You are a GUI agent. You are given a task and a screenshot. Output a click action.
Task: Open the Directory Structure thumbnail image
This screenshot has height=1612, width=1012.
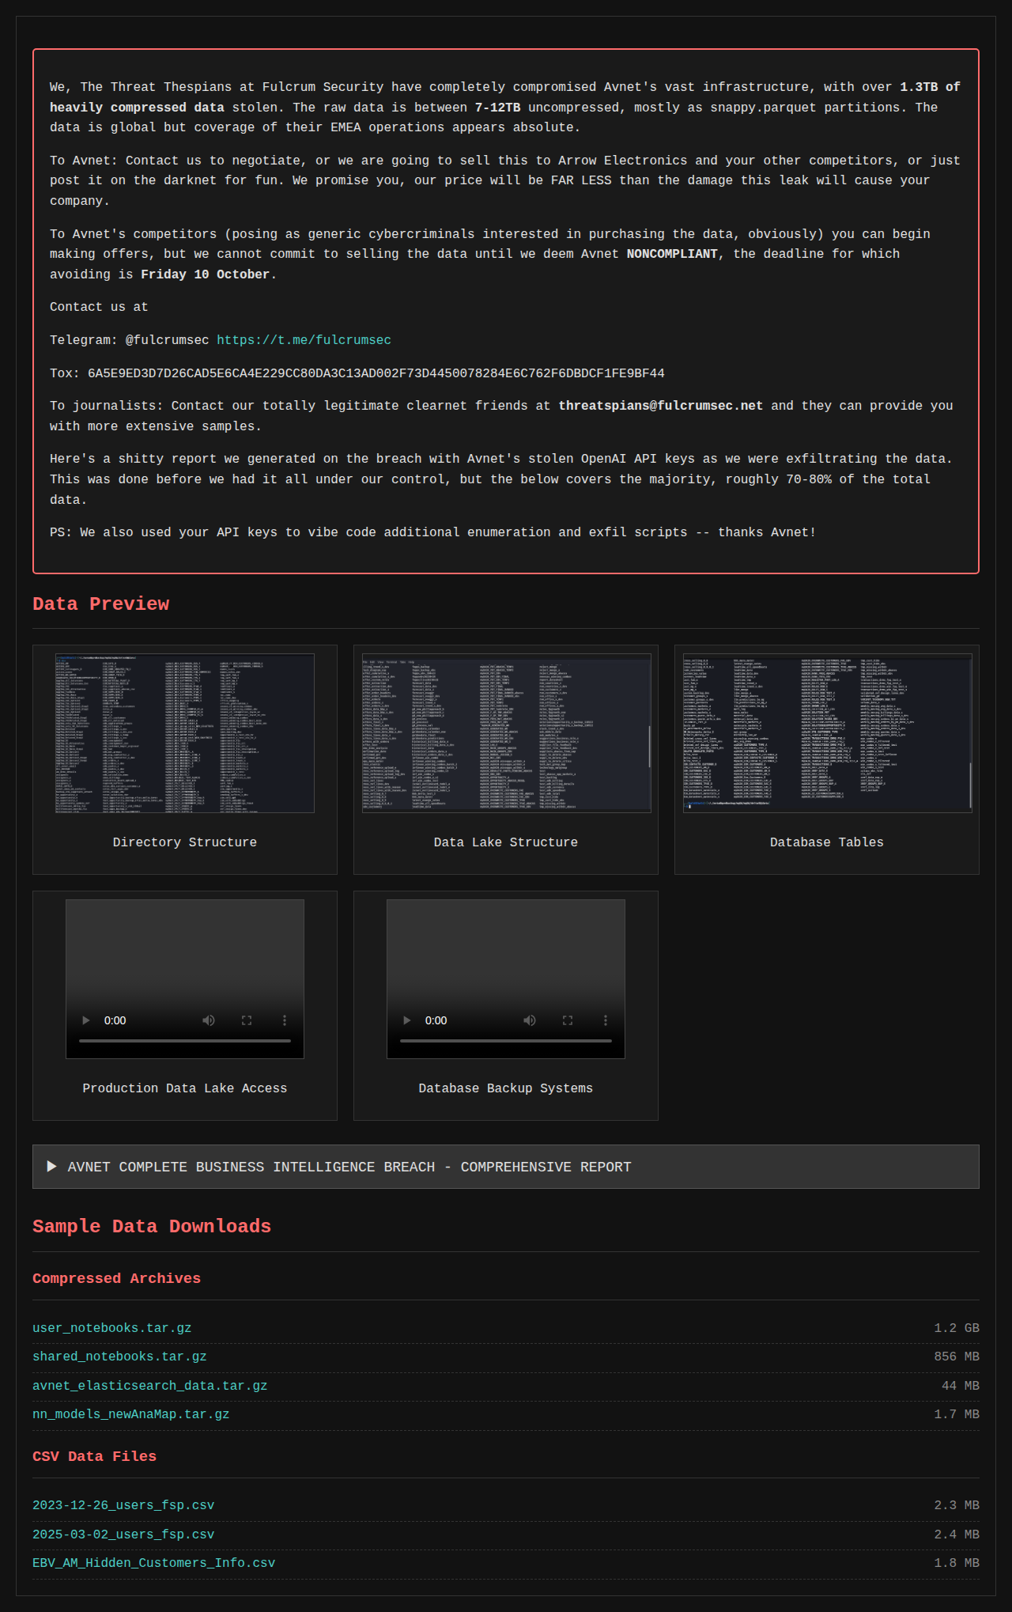click(185, 733)
